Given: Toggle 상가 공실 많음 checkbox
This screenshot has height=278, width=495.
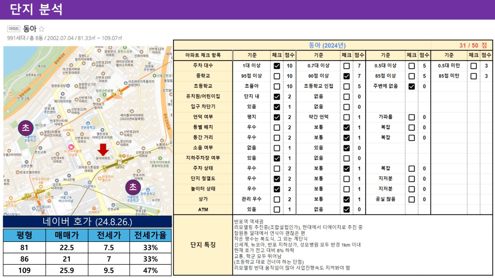Looking at the screenshot, I should click(x=412, y=199).
